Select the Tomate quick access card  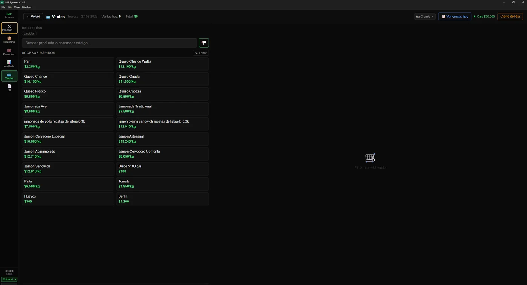click(162, 184)
